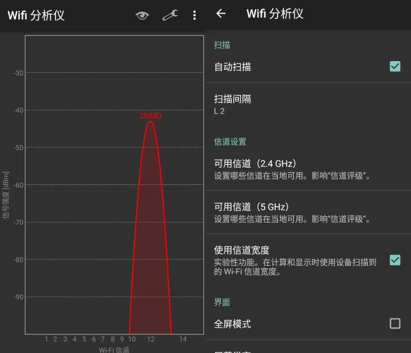Image resolution: width=411 pixels, height=353 pixels.
Task: Open the wrench settings icon
Action: click(170, 15)
